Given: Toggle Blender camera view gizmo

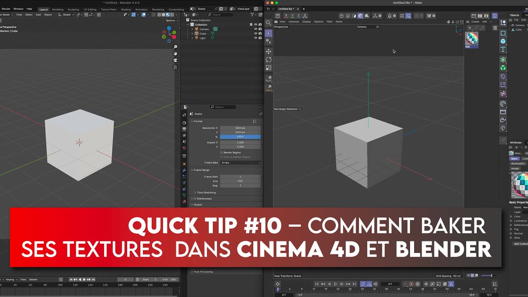Looking at the screenshot, I should 175,60.
